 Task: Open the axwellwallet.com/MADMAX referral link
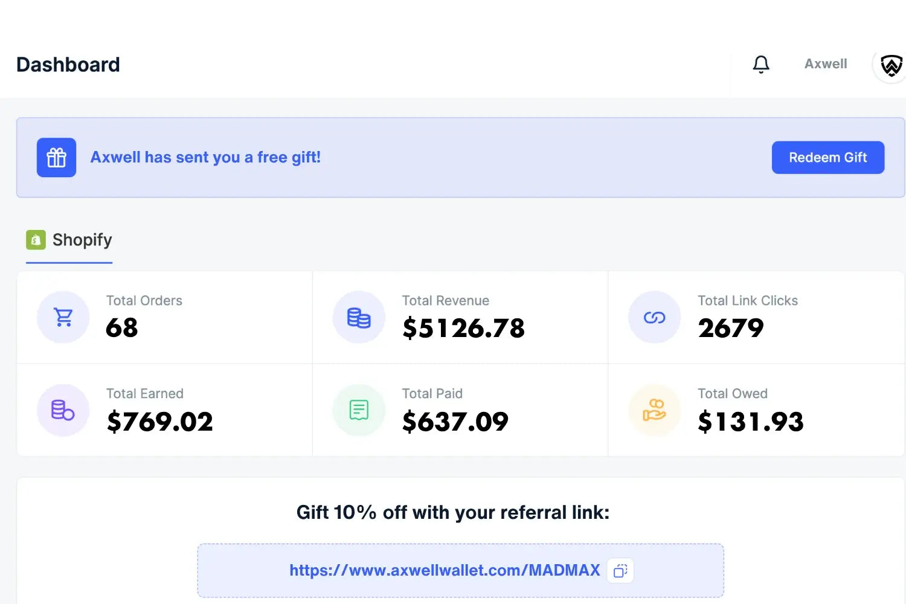pos(445,570)
